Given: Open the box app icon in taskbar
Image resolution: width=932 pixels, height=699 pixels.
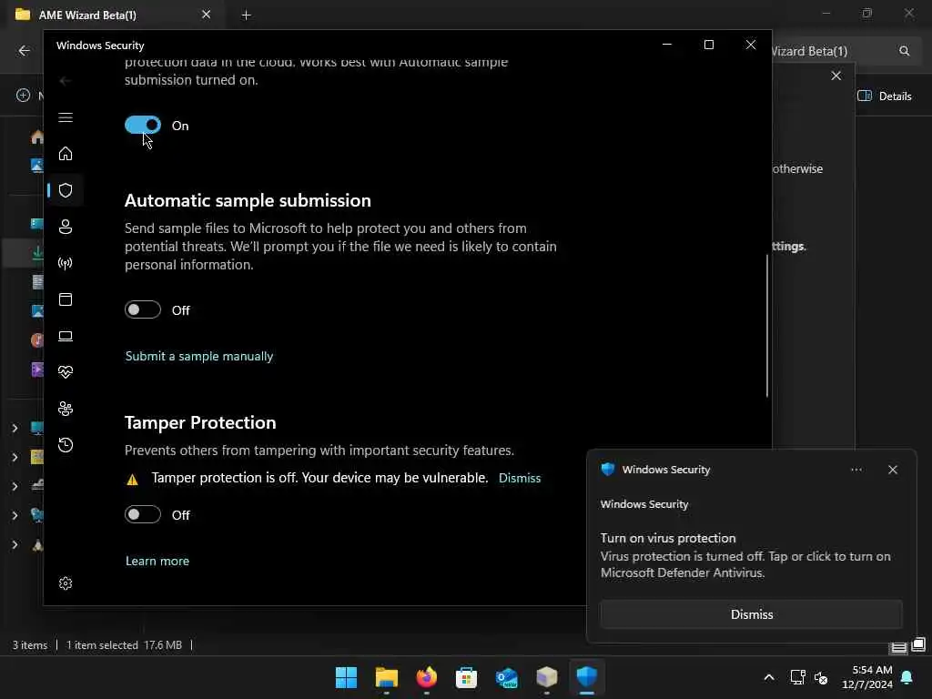Looking at the screenshot, I should [546, 677].
